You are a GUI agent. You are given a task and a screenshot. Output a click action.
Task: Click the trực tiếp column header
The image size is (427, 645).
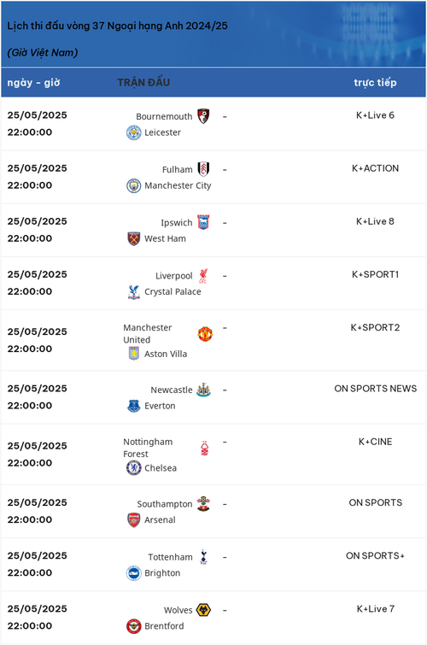click(375, 83)
